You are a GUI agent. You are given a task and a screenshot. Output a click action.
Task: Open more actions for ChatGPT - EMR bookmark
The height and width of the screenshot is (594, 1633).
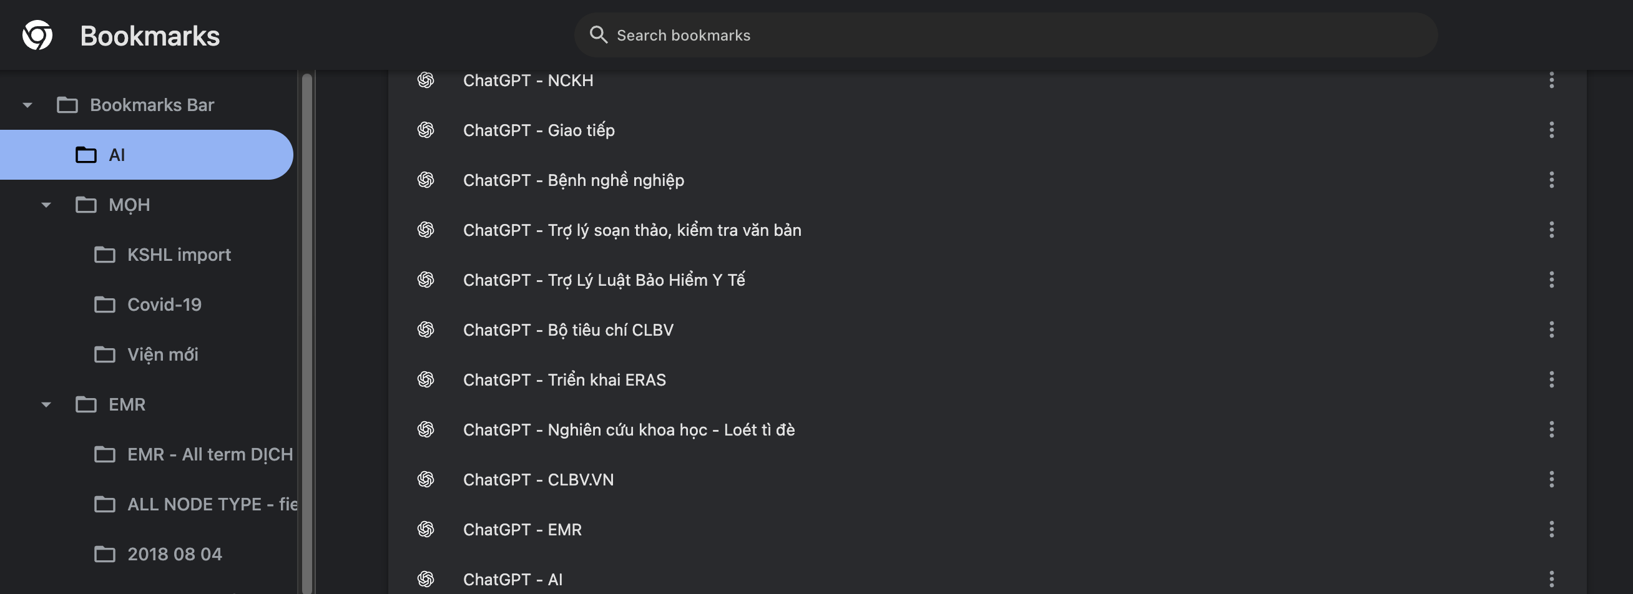[1551, 529]
